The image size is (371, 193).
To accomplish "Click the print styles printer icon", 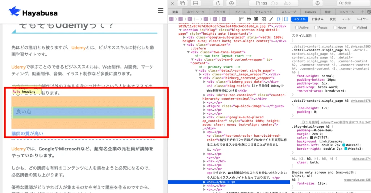I will click(x=249, y=19).
